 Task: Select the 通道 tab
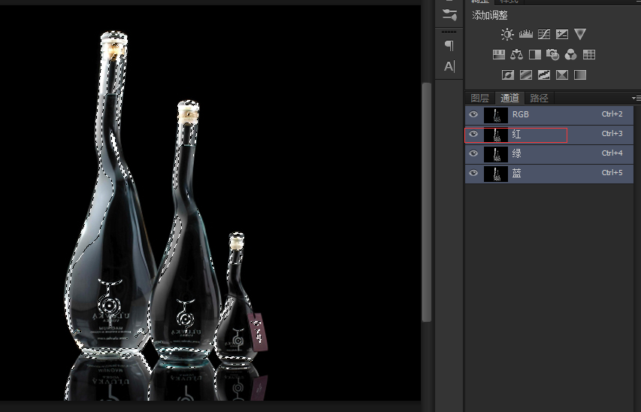pos(509,98)
